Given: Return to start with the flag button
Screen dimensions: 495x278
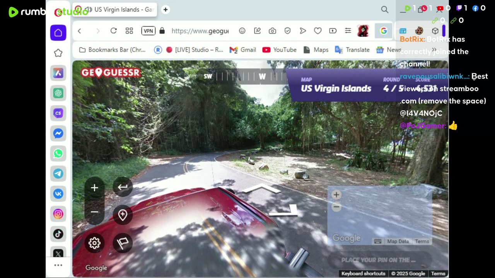Looking at the screenshot, I should 123,243.
